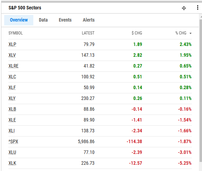Click XLY percent change 0.11%
This screenshot has width=202, height=171.
click(x=186, y=98)
